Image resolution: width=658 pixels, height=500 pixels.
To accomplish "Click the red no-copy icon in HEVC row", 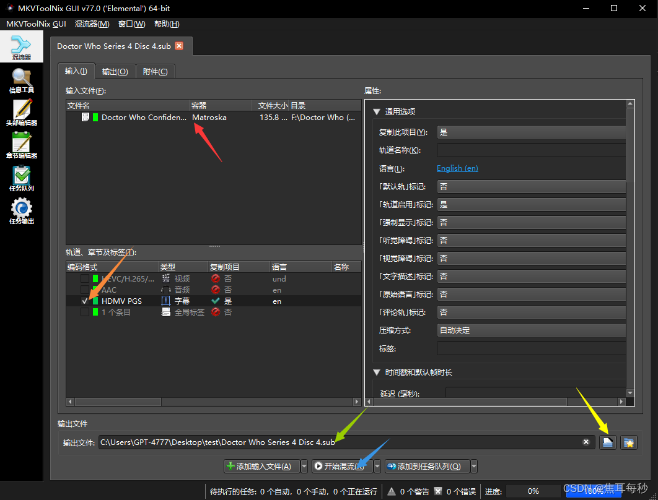I will (x=216, y=278).
